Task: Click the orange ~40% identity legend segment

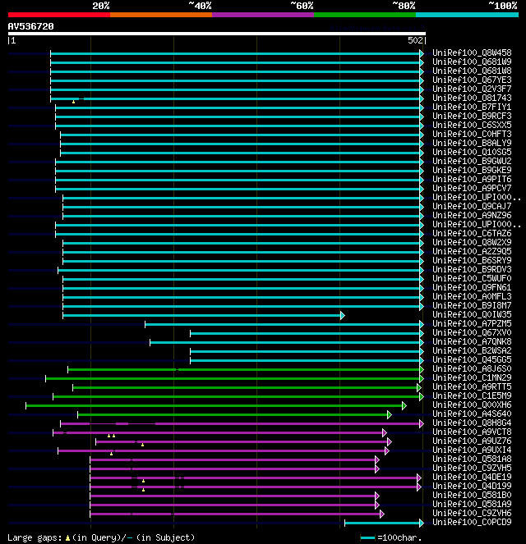Action: pyautogui.click(x=161, y=15)
